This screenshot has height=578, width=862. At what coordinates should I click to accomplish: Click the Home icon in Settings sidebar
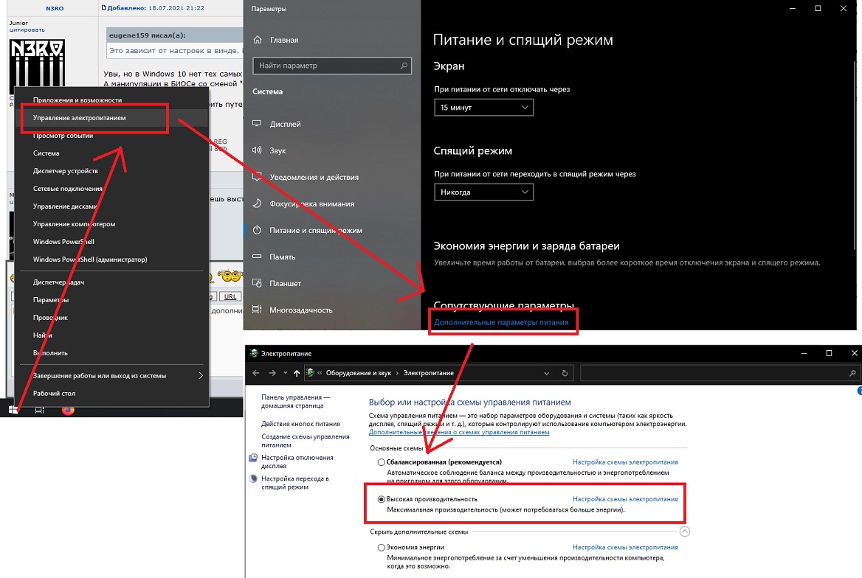(258, 40)
